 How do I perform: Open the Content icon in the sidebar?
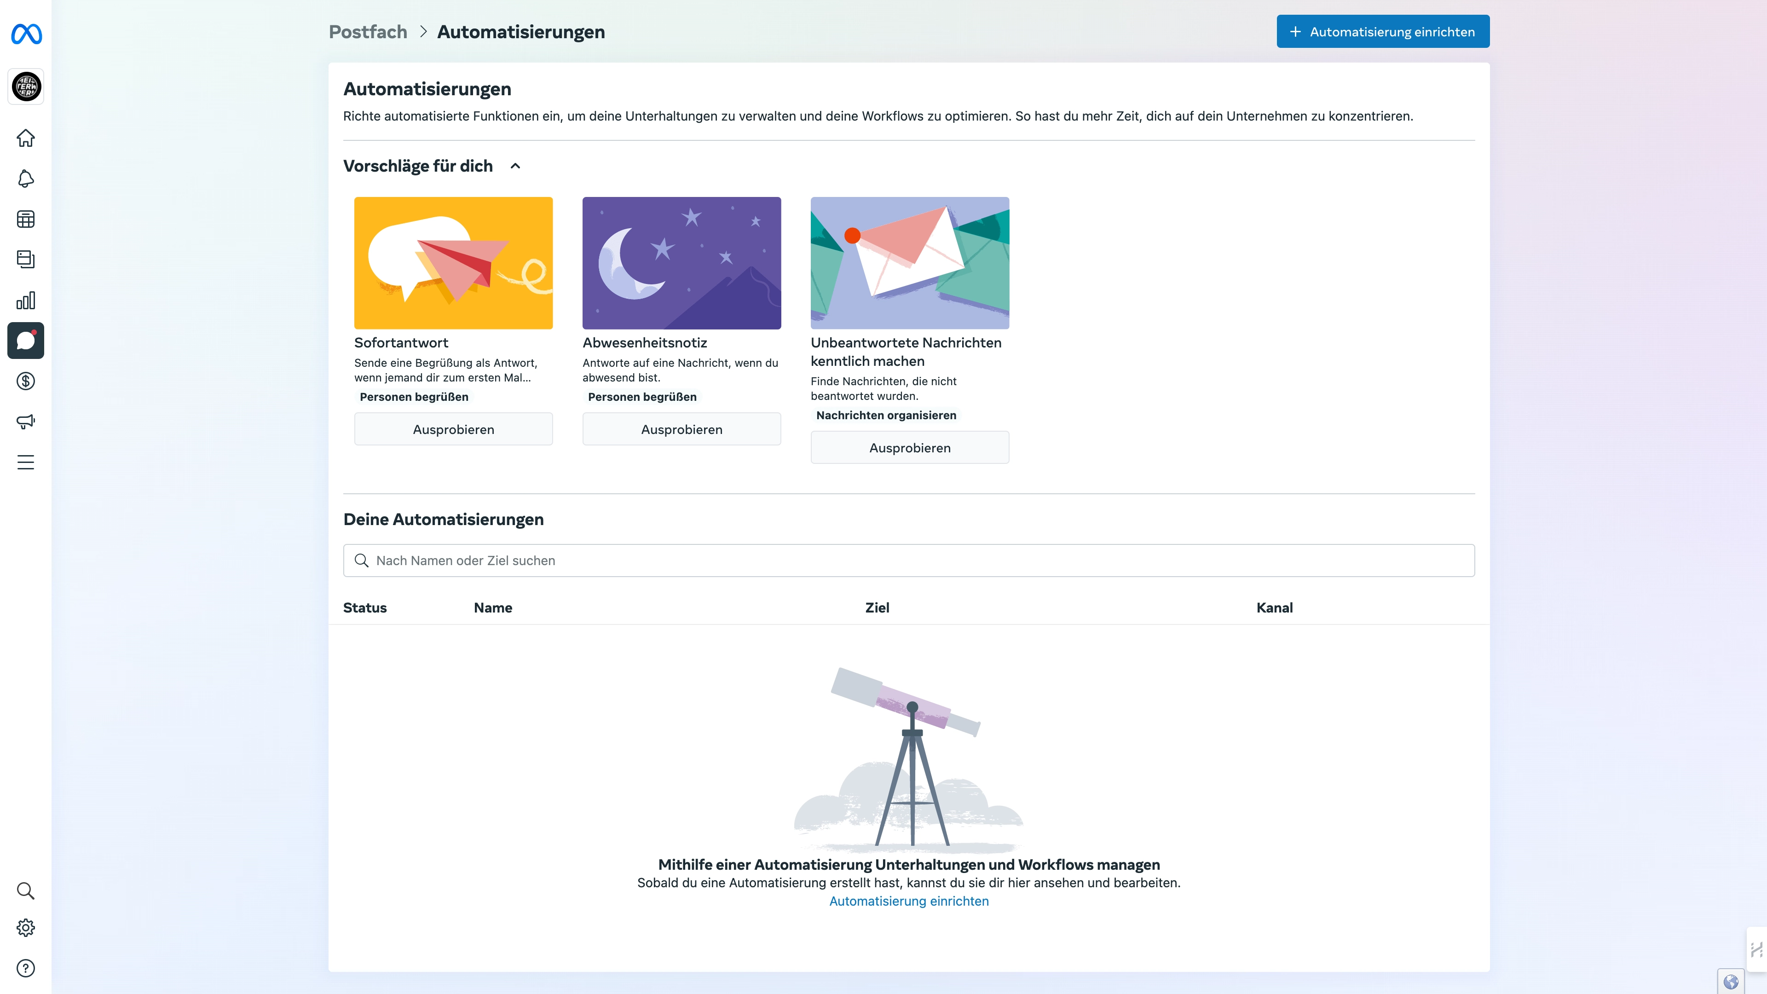point(26,259)
